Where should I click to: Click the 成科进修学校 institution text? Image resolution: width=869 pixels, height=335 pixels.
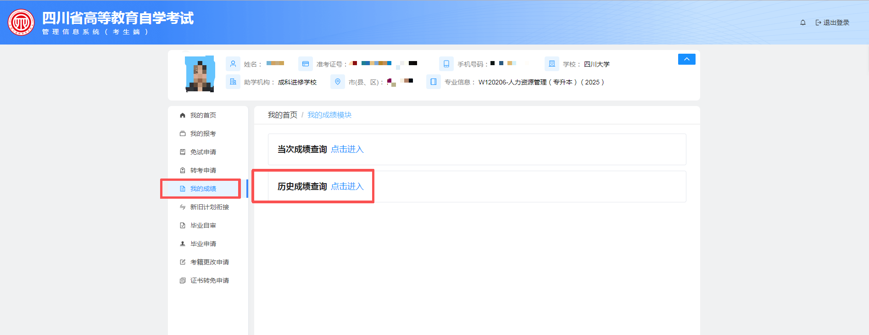pyautogui.click(x=297, y=82)
